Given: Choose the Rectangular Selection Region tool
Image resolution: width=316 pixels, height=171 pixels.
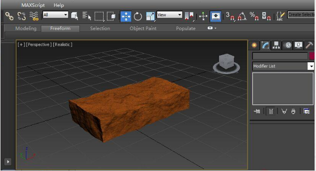Looking at the screenshot, I should [x=99, y=16].
